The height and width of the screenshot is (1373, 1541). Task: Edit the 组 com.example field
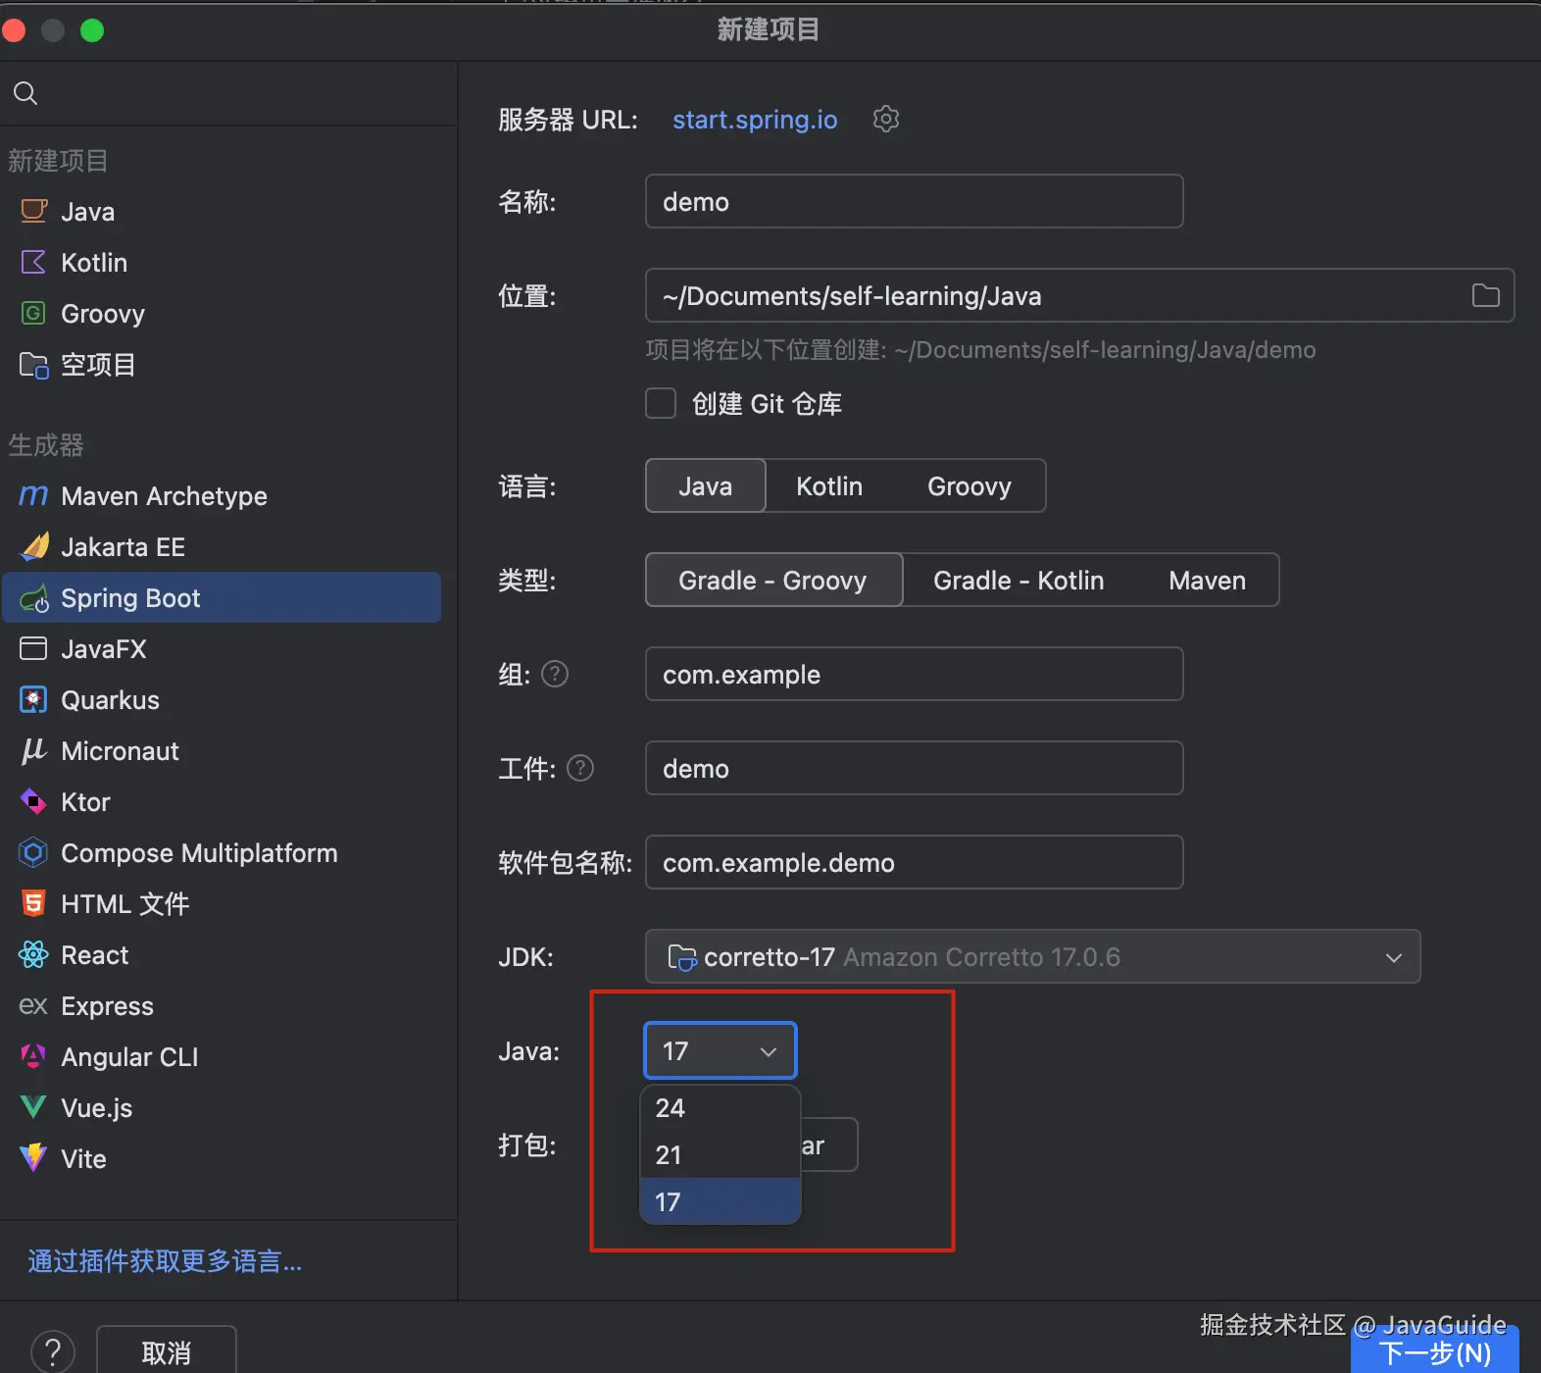(914, 674)
